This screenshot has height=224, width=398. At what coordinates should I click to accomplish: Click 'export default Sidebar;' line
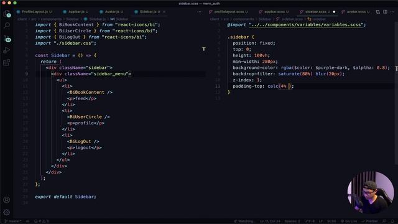coord(66,197)
